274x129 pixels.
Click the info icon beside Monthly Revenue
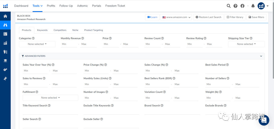tap(83, 38)
